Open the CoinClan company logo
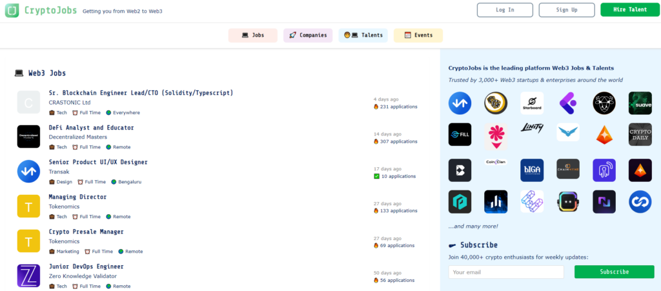This screenshot has width=661, height=291. coord(496,163)
